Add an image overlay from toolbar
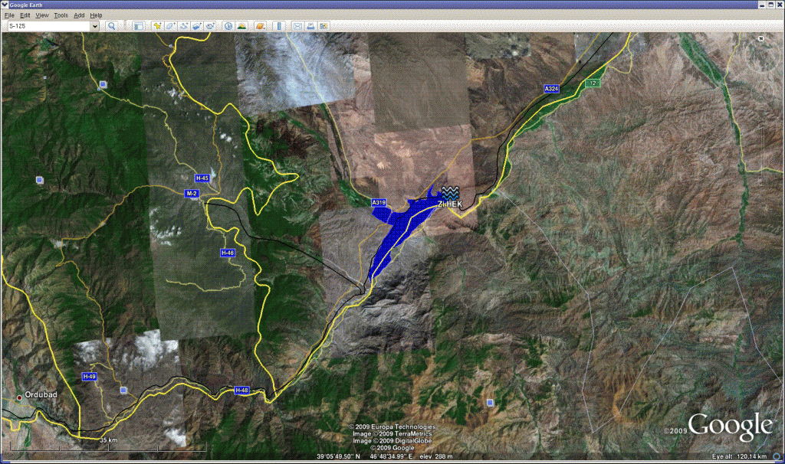The height and width of the screenshot is (464, 785). pyautogui.click(x=197, y=26)
